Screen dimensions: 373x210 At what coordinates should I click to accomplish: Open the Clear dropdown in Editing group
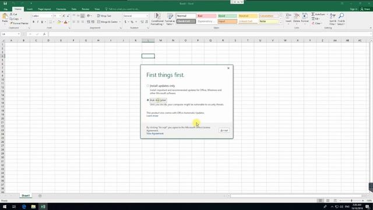(x=317, y=23)
